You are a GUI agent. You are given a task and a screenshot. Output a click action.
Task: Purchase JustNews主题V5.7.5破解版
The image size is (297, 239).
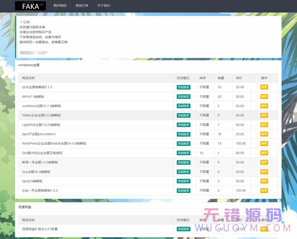coord(264,106)
